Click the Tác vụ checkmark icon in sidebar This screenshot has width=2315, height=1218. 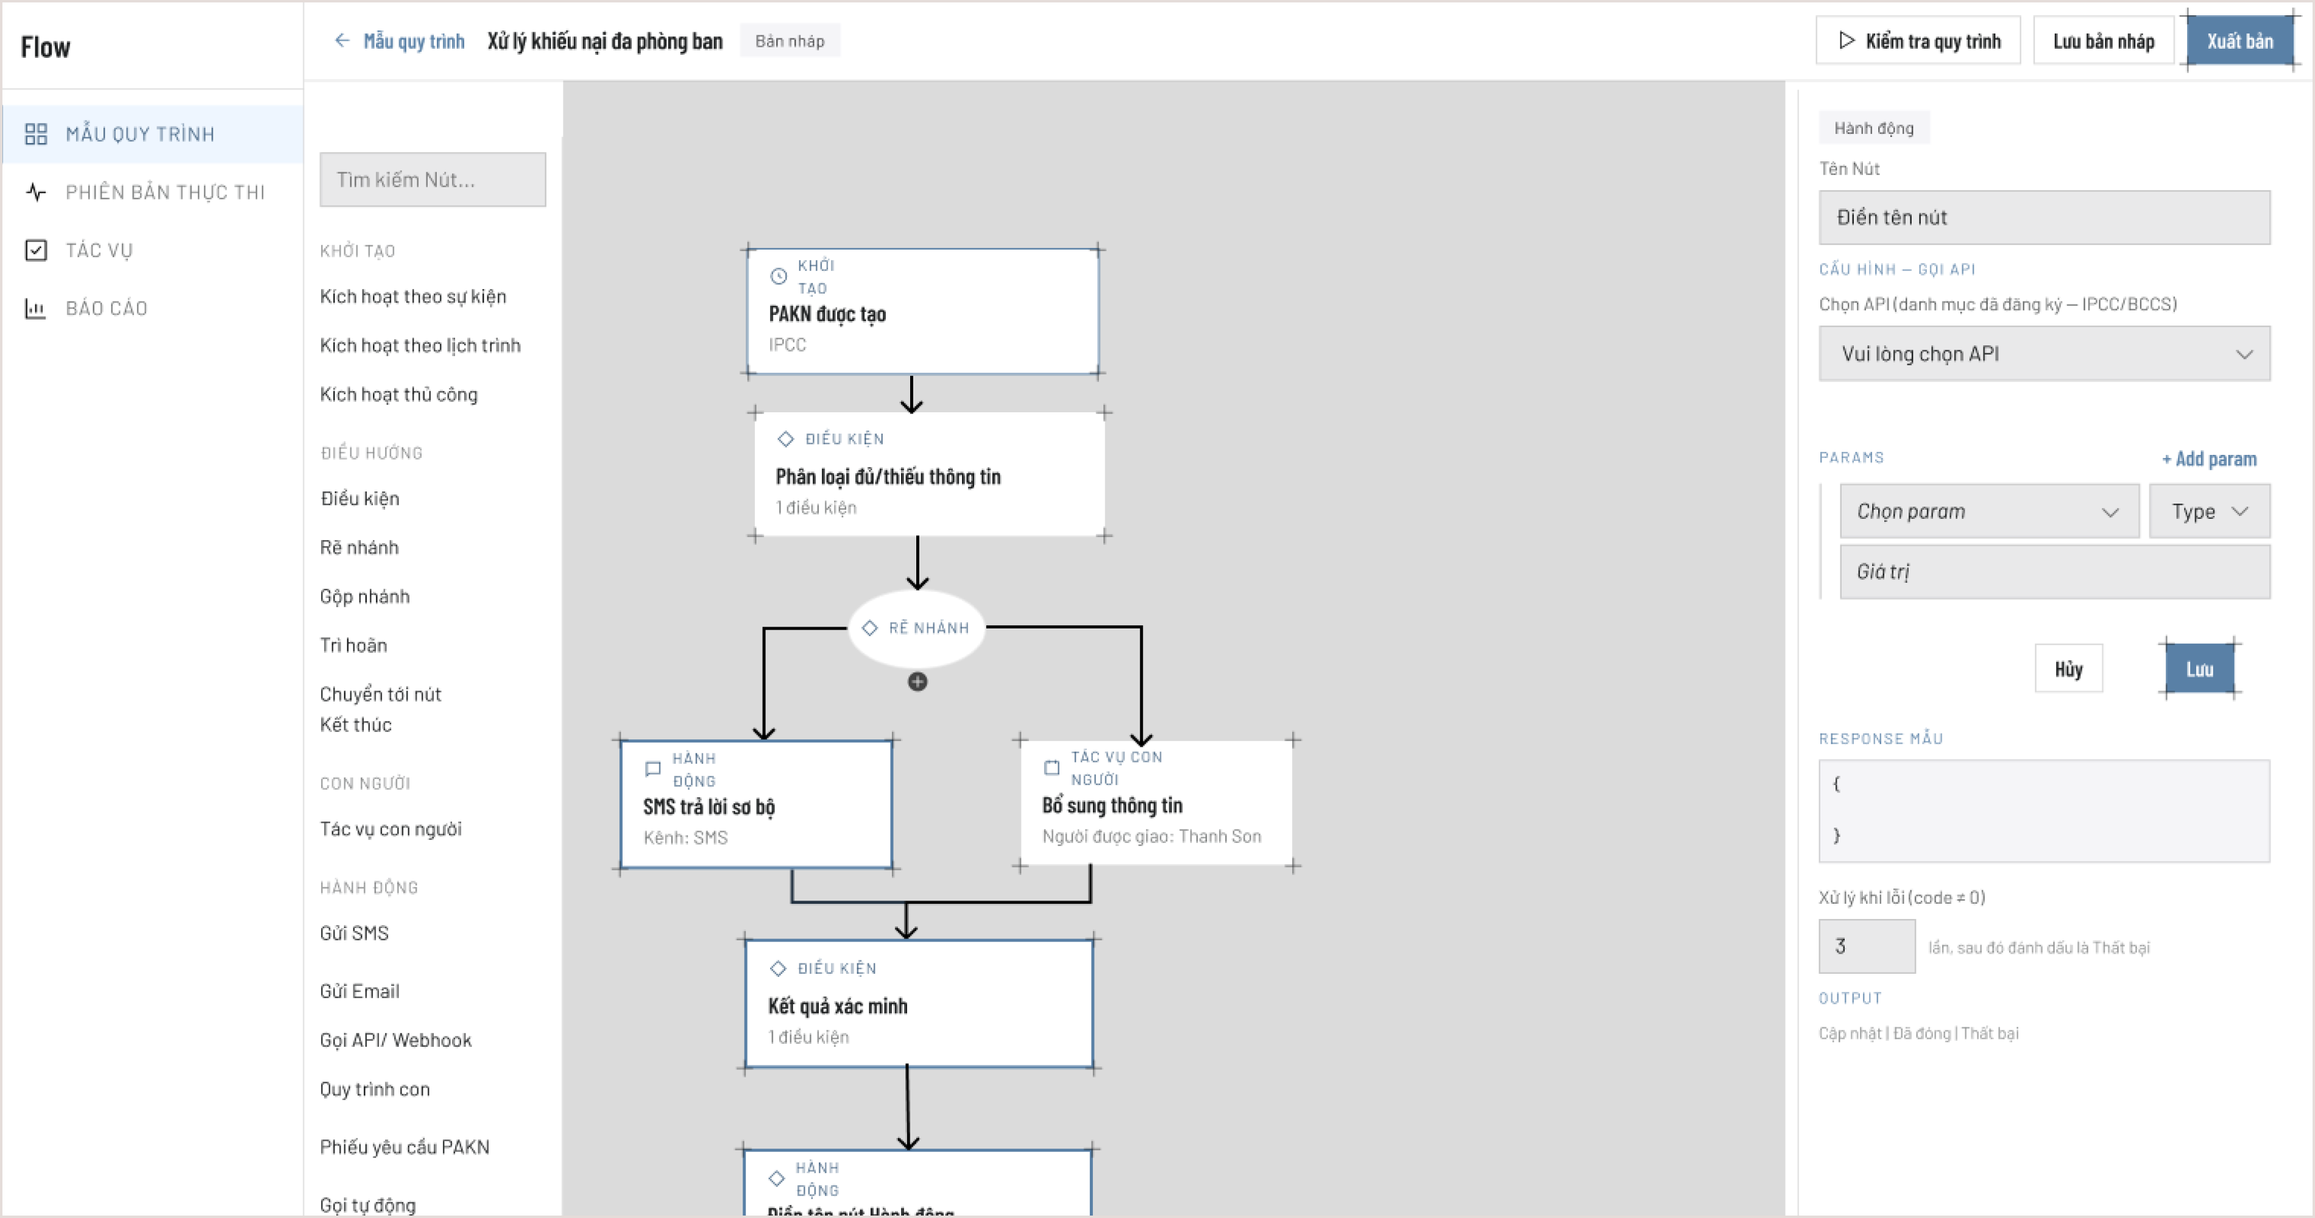click(36, 250)
